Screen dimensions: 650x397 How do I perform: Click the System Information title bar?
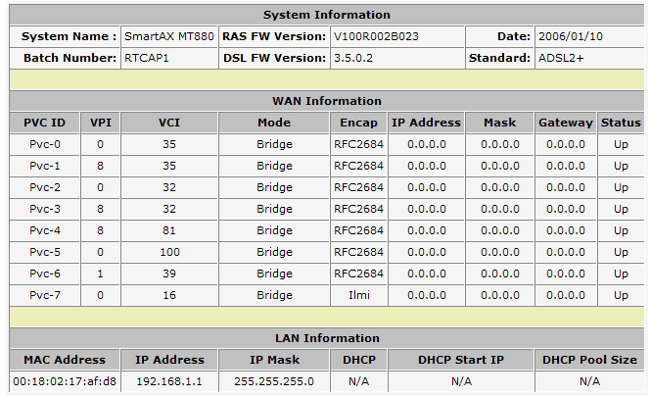327,15
